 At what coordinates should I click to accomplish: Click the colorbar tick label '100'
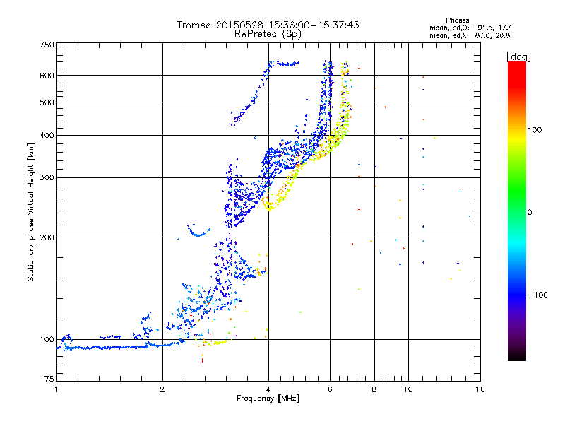535,130
